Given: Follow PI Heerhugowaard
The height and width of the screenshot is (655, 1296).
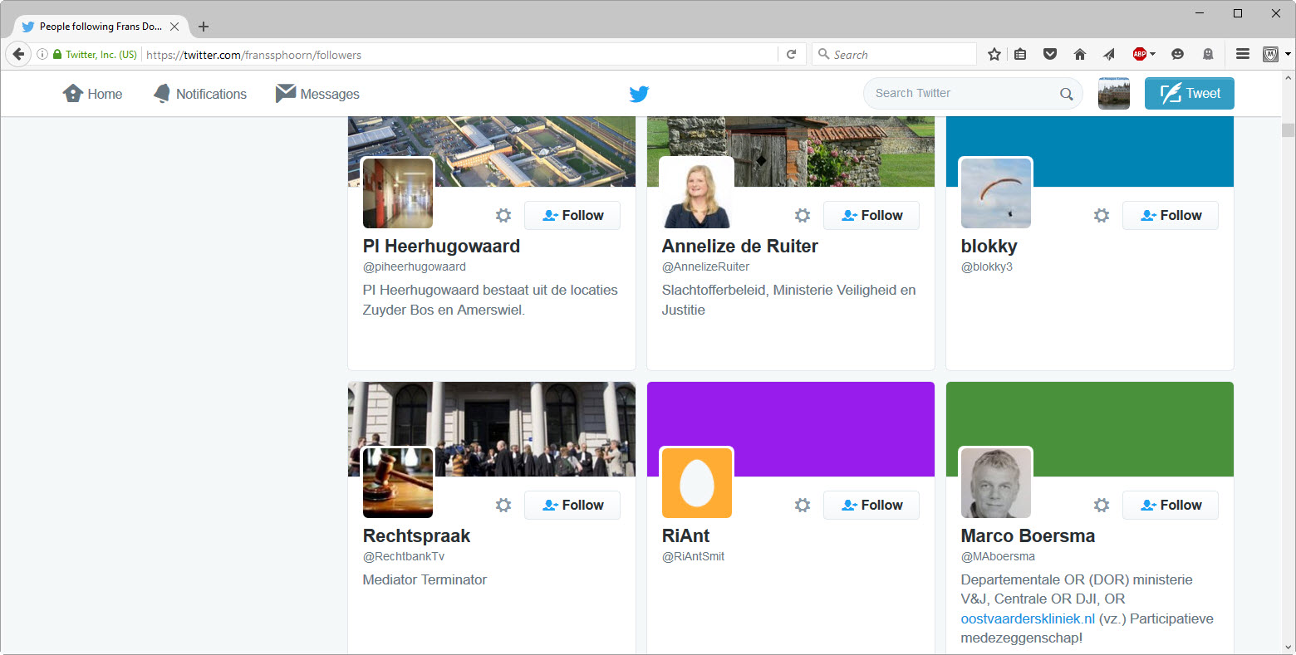Looking at the screenshot, I should [572, 216].
